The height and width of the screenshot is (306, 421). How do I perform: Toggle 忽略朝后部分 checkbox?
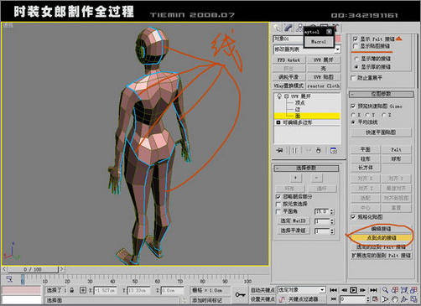(x=278, y=197)
